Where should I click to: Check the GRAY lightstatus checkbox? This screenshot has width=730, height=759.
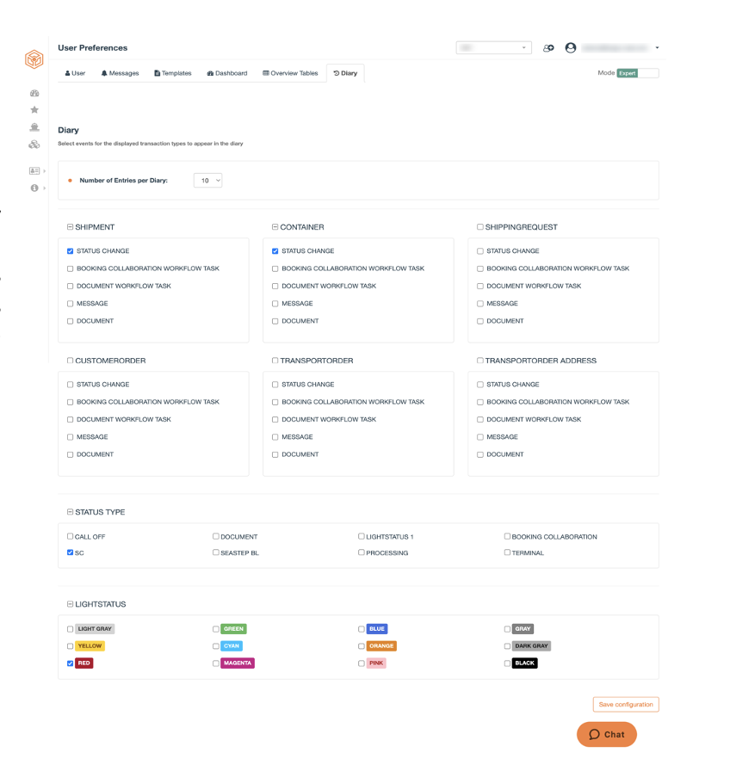pyautogui.click(x=507, y=629)
